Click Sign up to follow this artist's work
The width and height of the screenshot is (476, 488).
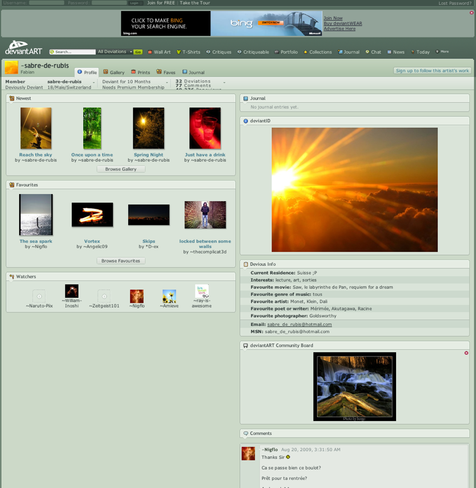tap(432, 71)
